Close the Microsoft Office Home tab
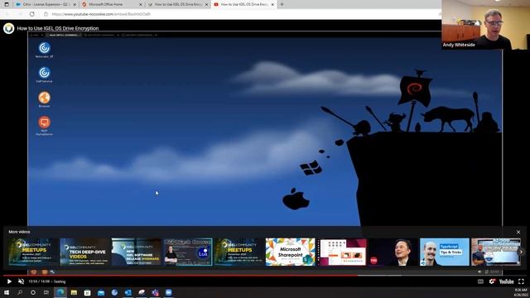 141,4
